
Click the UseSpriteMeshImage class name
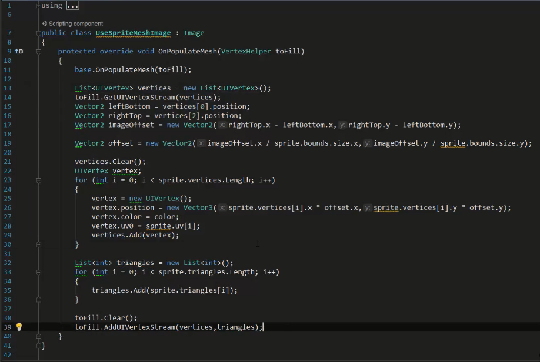(134, 33)
